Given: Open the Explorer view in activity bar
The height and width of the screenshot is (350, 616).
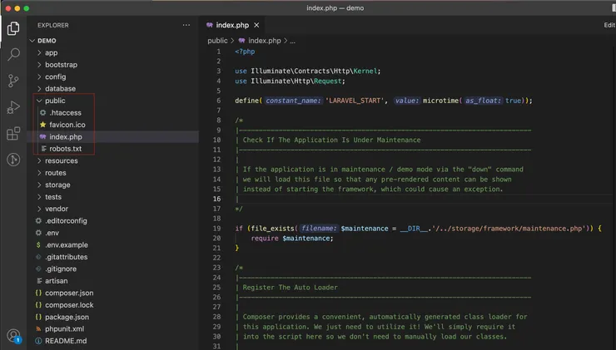Looking at the screenshot, I should click(x=13, y=29).
